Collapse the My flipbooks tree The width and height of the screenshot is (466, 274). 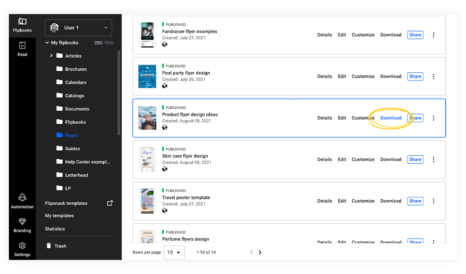47,43
